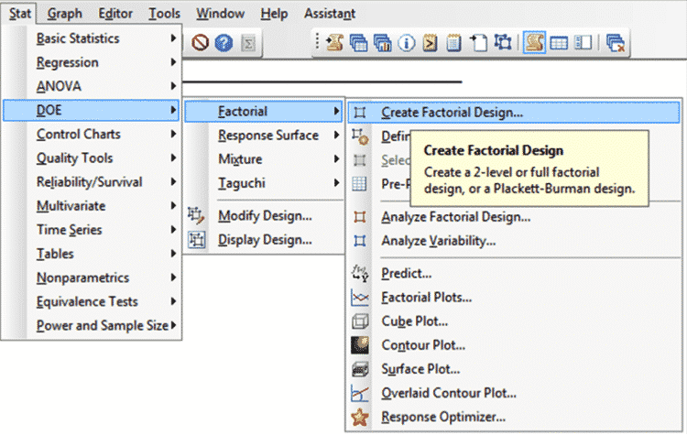This screenshot has width=687, height=435.
Task: Click the Surface Plot icon
Action: 360,369
